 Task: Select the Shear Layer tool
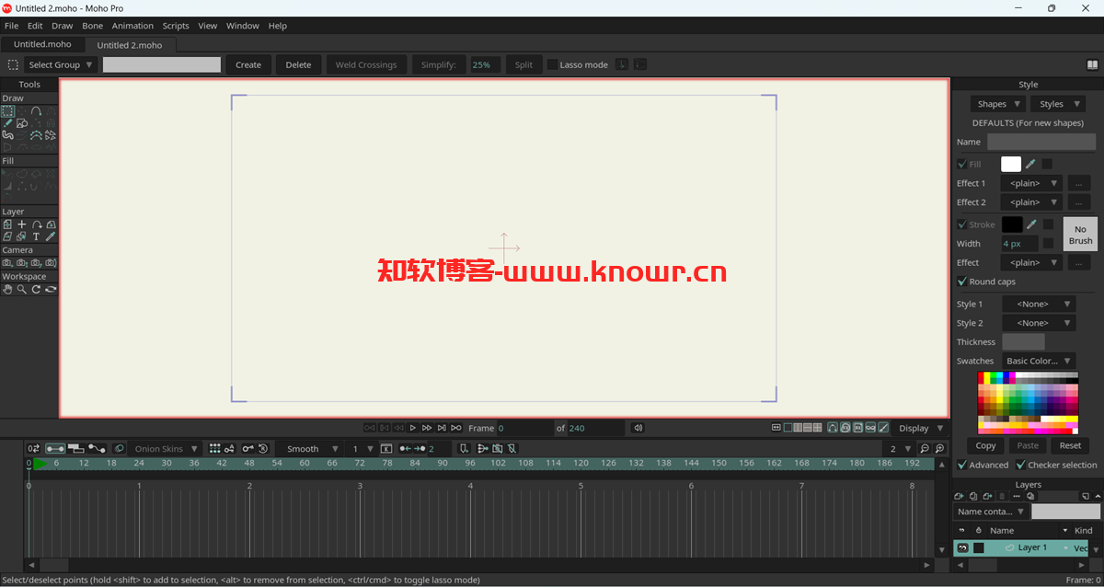(x=7, y=236)
